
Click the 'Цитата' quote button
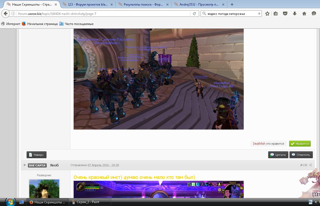[278, 155]
